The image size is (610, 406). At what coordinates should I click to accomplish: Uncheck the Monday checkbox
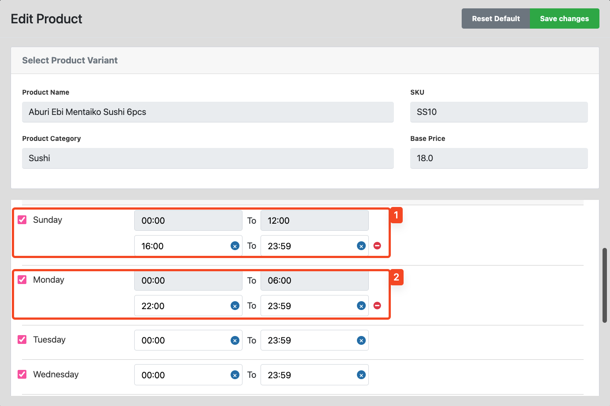(x=22, y=280)
